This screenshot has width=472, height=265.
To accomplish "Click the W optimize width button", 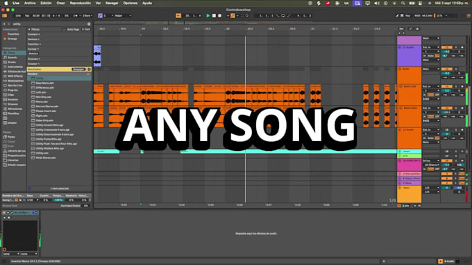I will pyautogui.click(x=419, y=205).
